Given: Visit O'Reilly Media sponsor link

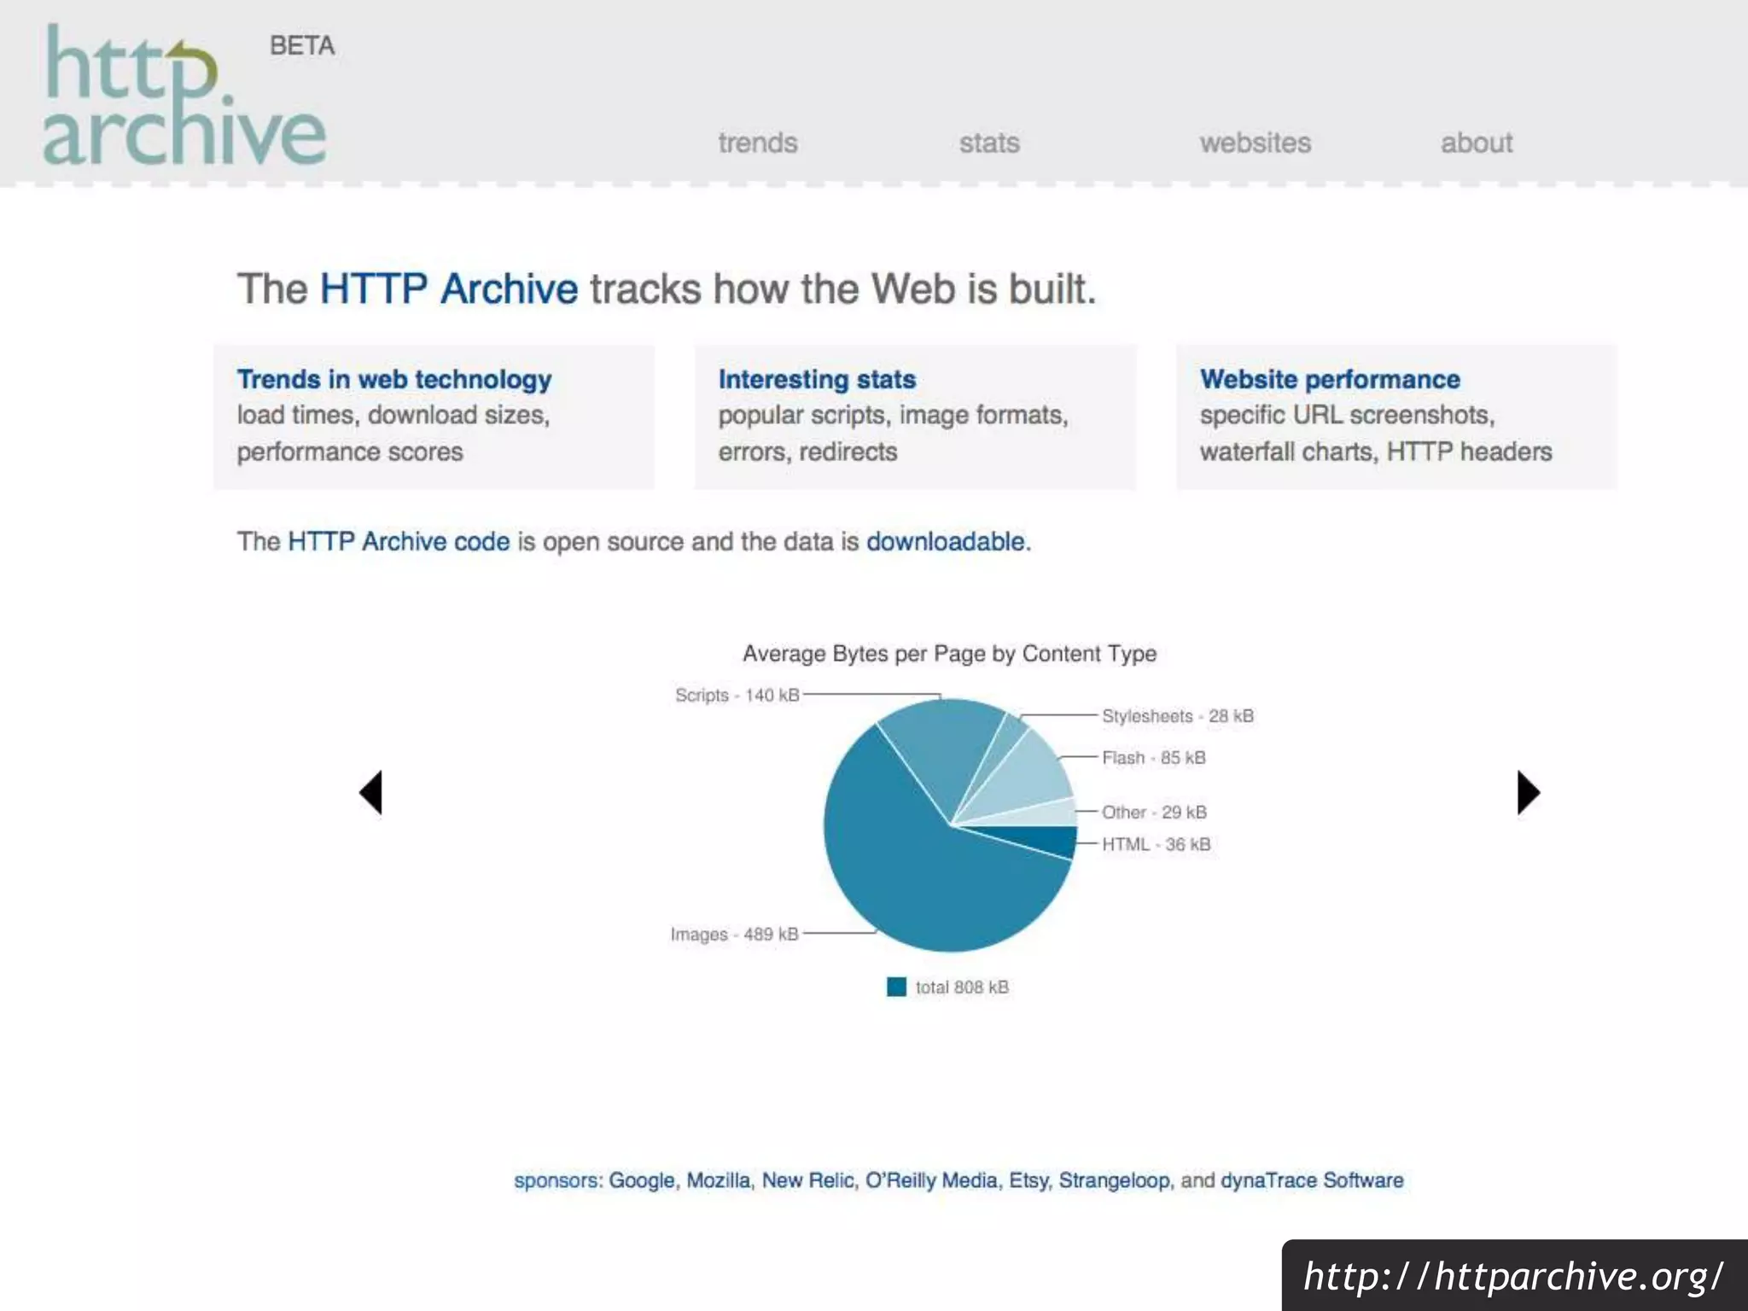Looking at the screenshot, I should (931, 1180).
